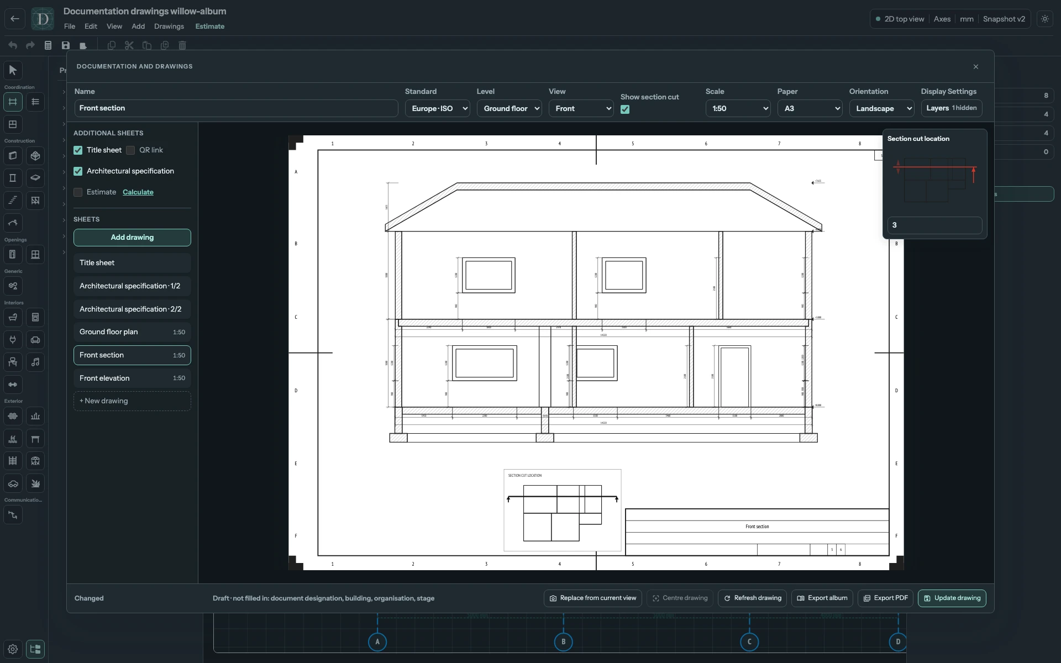This screenshot has width=1061, height=663.
Task: Select the roof construction tool
Action: (x=13, y=223)
